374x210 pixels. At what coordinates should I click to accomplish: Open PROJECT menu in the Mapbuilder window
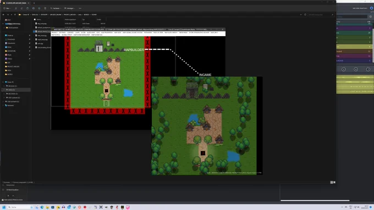(x=54, y=32)
